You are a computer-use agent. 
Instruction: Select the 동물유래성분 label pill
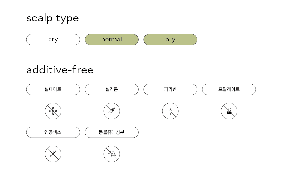point(112,132)
